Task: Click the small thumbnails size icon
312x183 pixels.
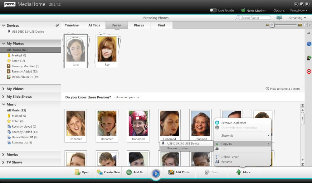Action: tap(267, 25)
